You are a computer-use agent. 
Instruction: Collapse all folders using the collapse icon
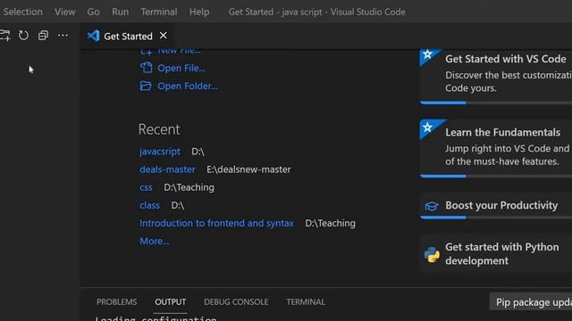coord(43,36)
